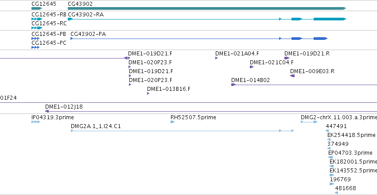Click the DME1-021C04.F arrow glyph

pos(252,67)
